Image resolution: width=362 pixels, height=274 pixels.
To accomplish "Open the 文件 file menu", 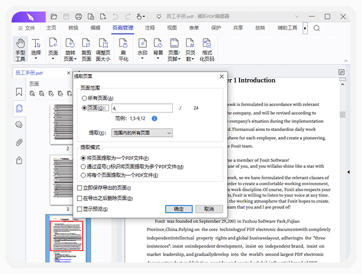I will pyautogui.click(x=27, y=28).
